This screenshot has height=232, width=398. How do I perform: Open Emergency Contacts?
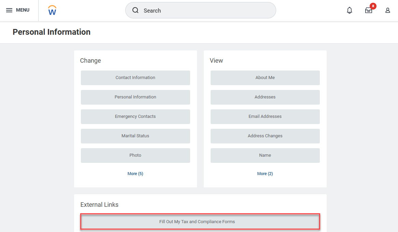(135, 117)
